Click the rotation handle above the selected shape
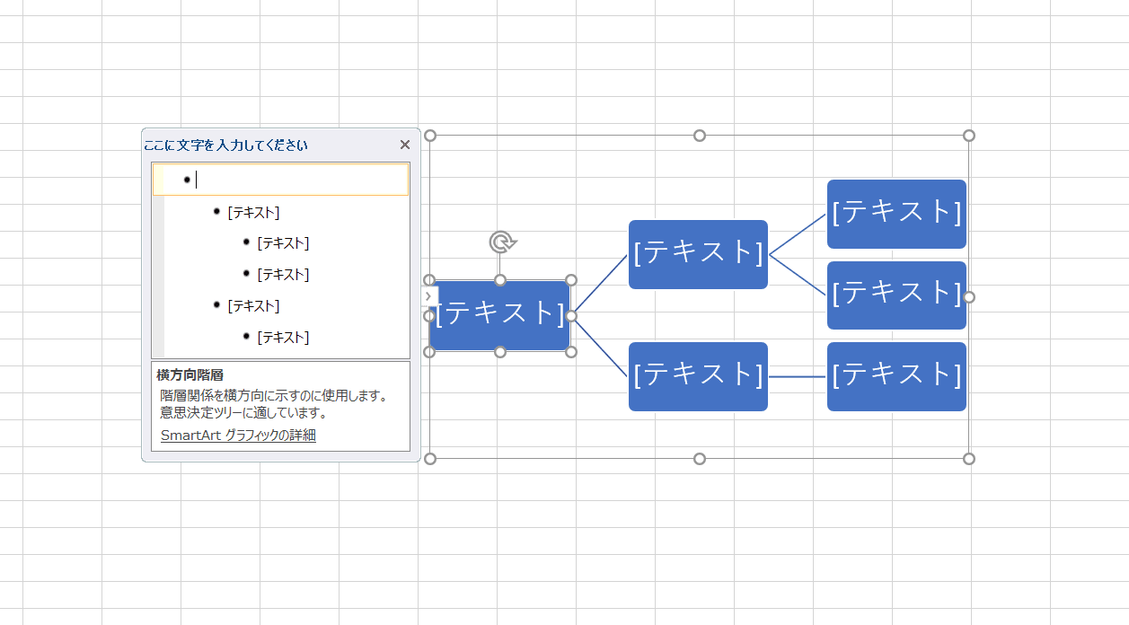This screenshot has width=1129, height=625. point(501,242)
